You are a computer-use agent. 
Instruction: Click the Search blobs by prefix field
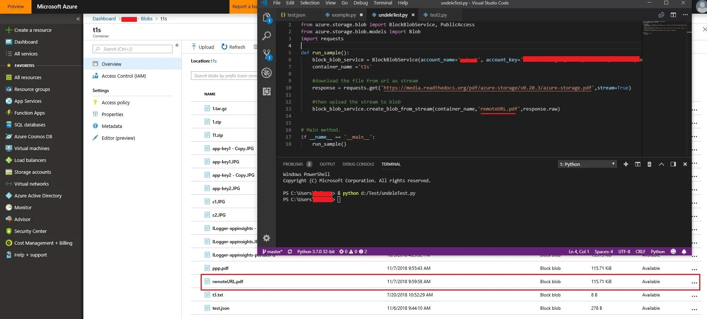(x=224, y=76)
